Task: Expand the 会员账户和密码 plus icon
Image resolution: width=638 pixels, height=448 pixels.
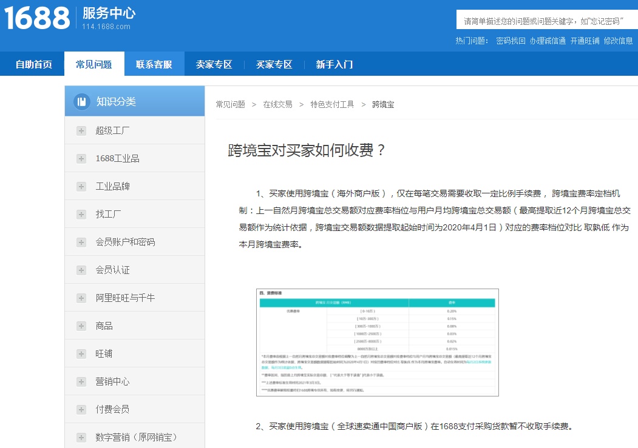Action: pyautogui.click(x=81, y=242)
